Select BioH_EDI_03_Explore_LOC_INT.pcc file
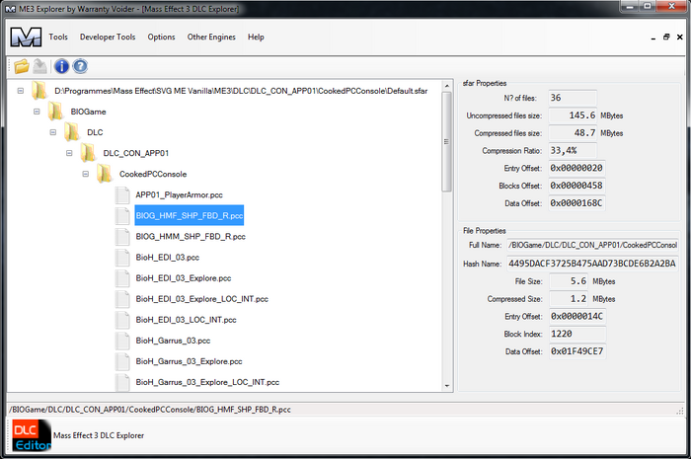The height and width of the screenshot is (459, 691). click(201, 299)
